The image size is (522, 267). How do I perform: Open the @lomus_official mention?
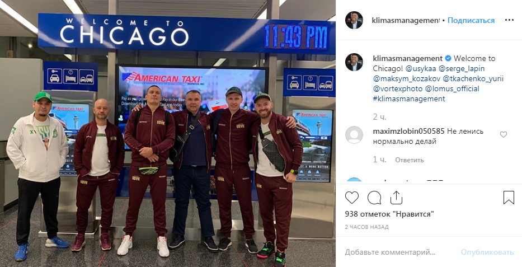(x=452, y=89)
